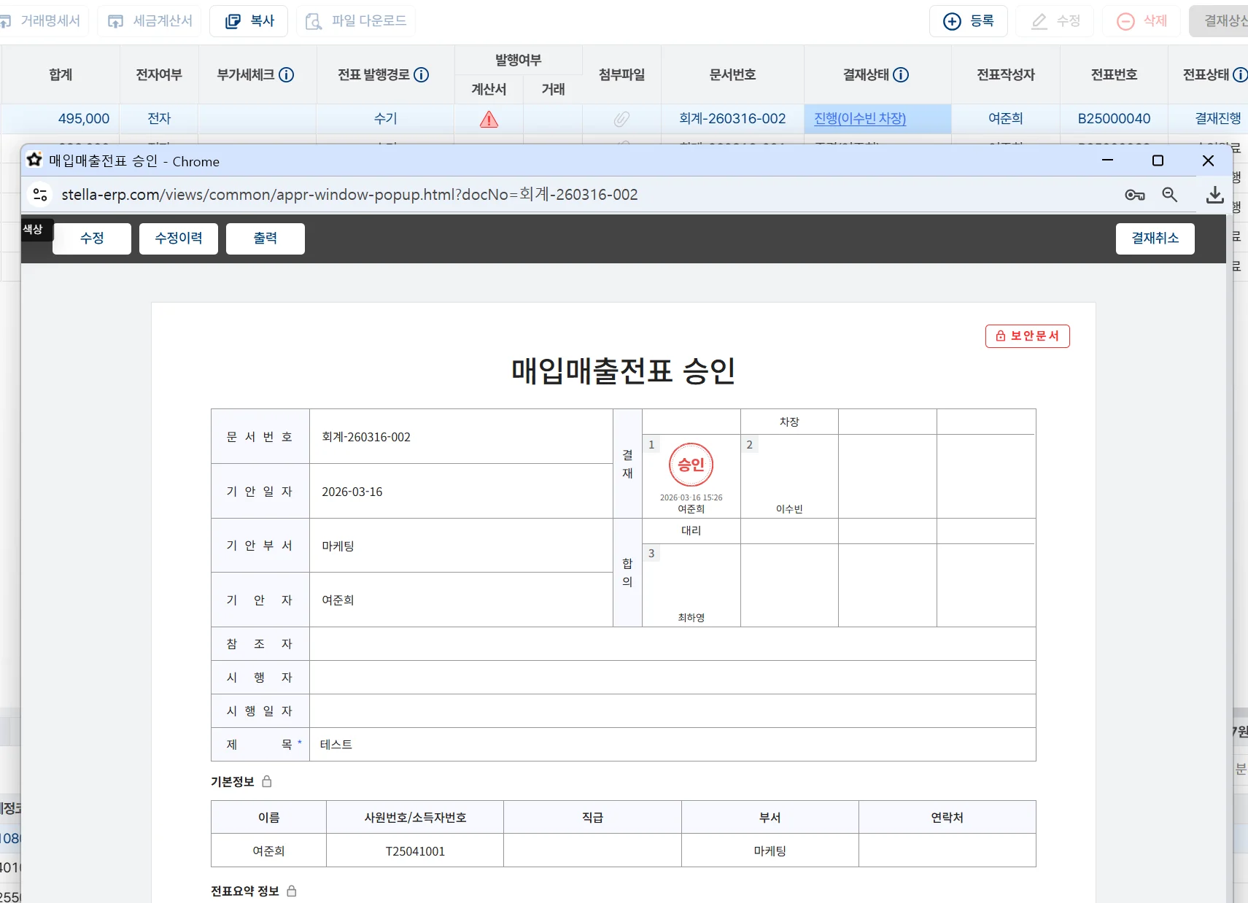Click info icon next to 결재상태 header
1248x903 pixels.
[901, 75]
